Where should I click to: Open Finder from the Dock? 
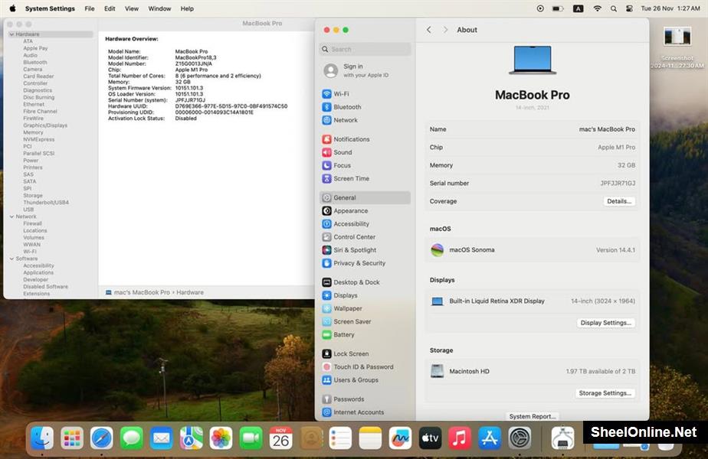(42, 438)
